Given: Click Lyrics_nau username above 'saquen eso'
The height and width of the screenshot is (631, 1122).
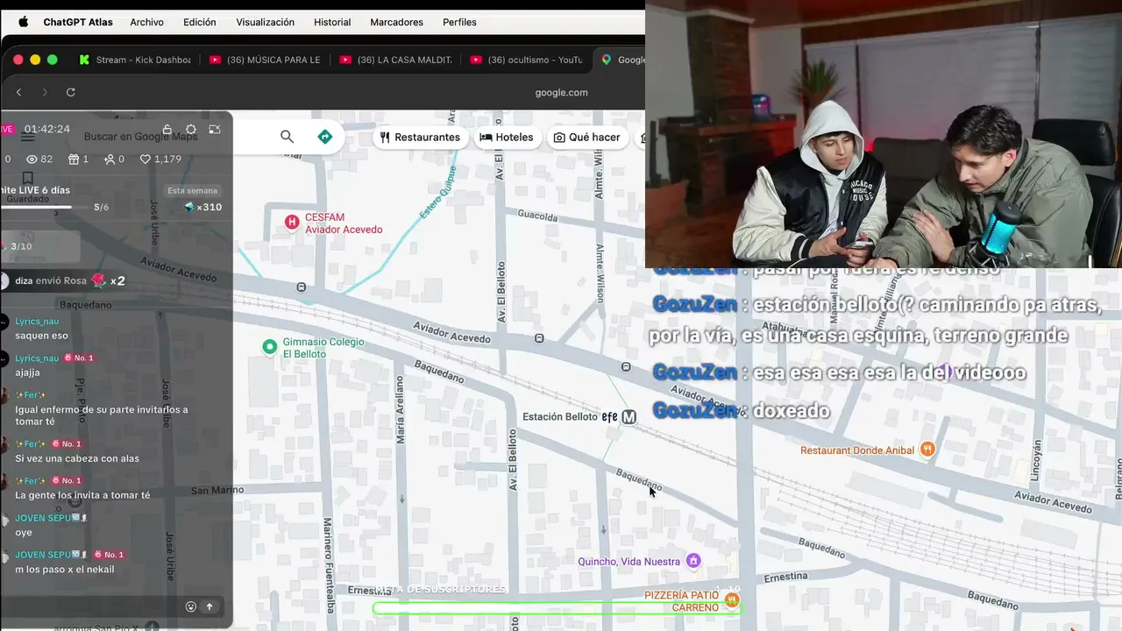Looking at the screenshot, I should (x=37, y=322).
